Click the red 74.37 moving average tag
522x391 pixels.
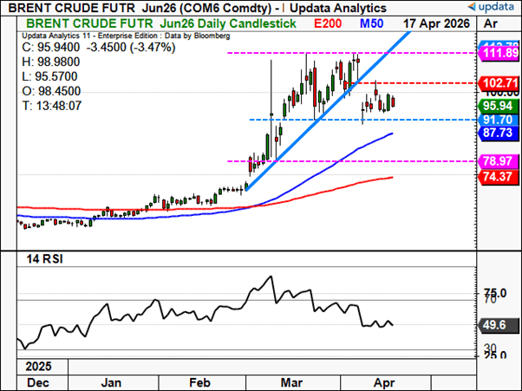498,176
